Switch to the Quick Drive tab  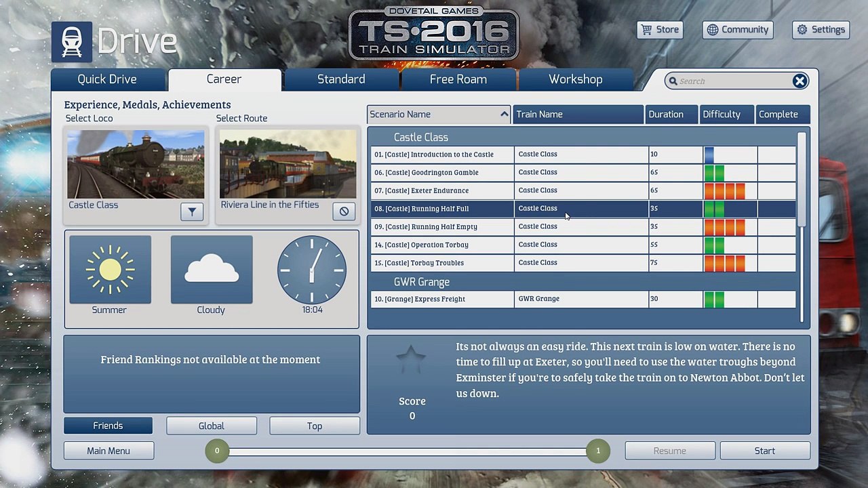click(107, 79)
